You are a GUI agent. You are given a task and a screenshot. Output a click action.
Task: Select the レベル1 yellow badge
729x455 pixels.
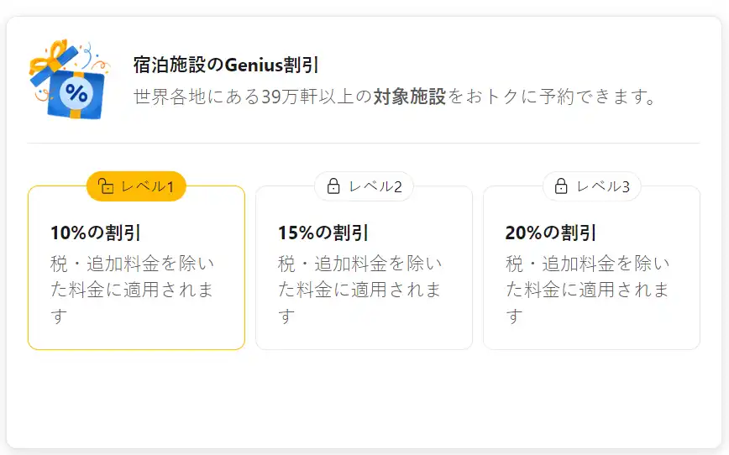(x=136, y=186)
